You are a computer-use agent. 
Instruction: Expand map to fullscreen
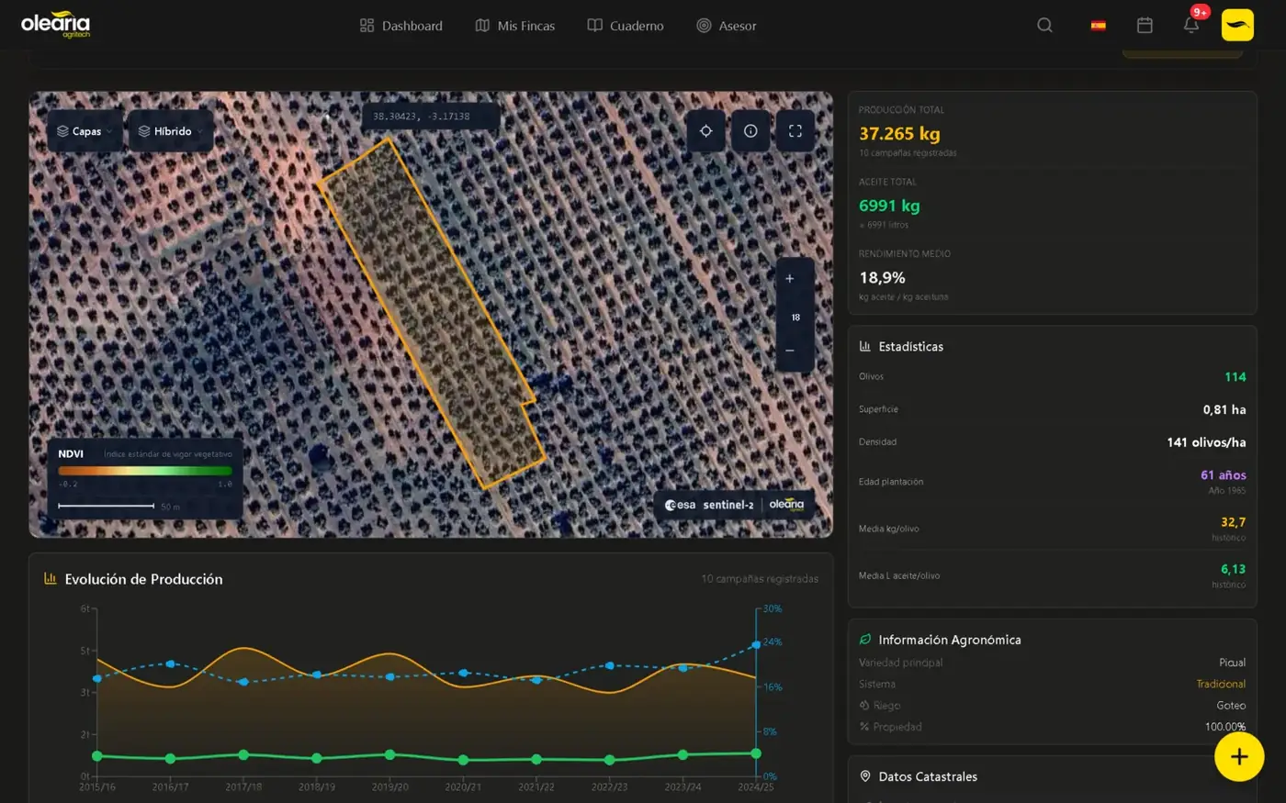(x=795, y=131)
